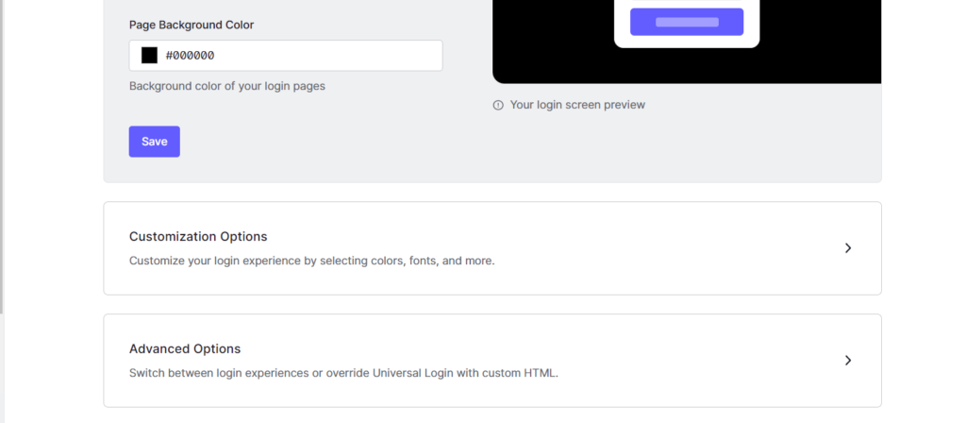This screenshot has height=423, width=966.
Task: Click the Advanced Options heading
Action: click(x=185, y=349)
